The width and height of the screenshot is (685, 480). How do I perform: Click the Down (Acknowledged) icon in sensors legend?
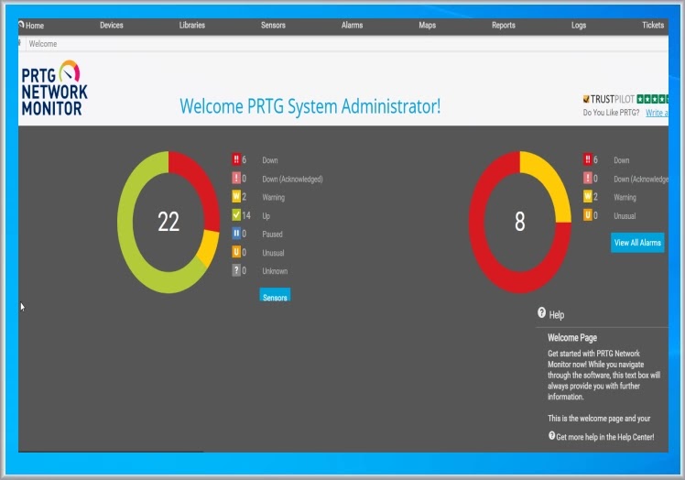(236, 179)
